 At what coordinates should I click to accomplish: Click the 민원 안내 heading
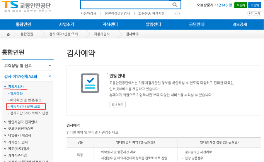pyautogui.click(x=117, y=76)
